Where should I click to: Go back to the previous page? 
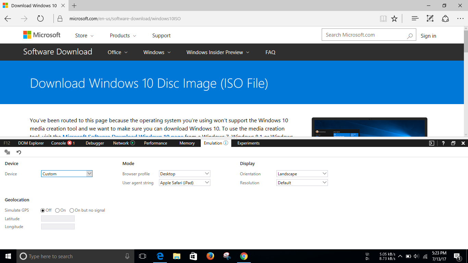(8, 18)
